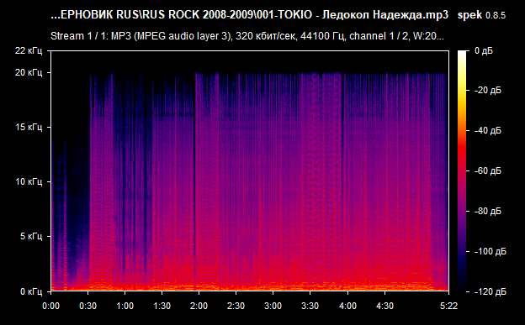Screen dimensions: 525x325
Task: Click the '3:00' time axis label
Action: tap(273, 306)
